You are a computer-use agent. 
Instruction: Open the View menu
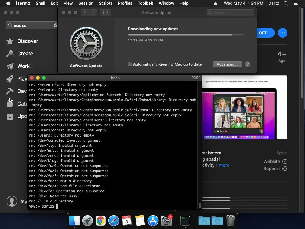(68, 3)
